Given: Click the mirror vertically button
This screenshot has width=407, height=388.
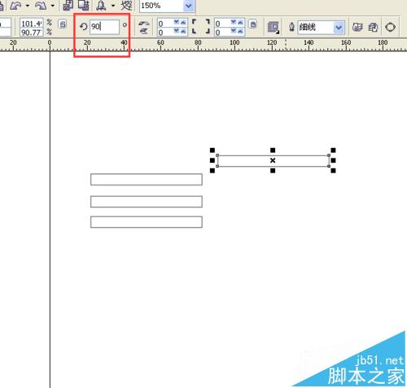Looking at the screenshot, I should pyautogui.click(x=144, y=31).
